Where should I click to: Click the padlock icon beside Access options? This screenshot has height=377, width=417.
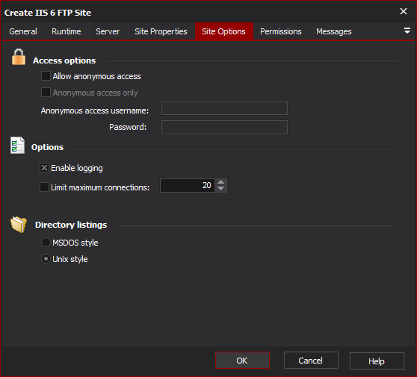(x=19, y=57)
